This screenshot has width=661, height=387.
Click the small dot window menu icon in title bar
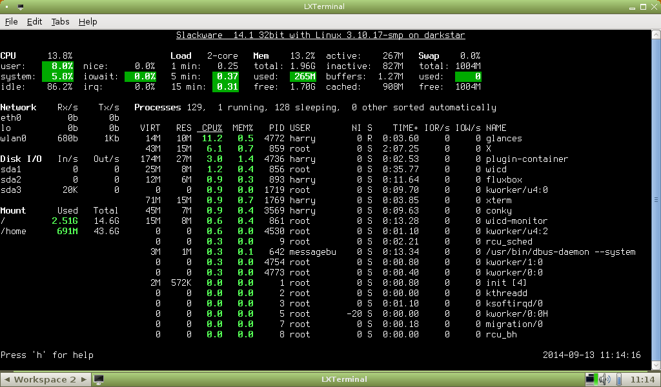tap(6, 6)
